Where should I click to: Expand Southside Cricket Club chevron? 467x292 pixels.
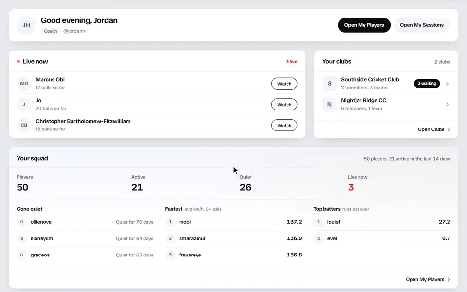447,83
